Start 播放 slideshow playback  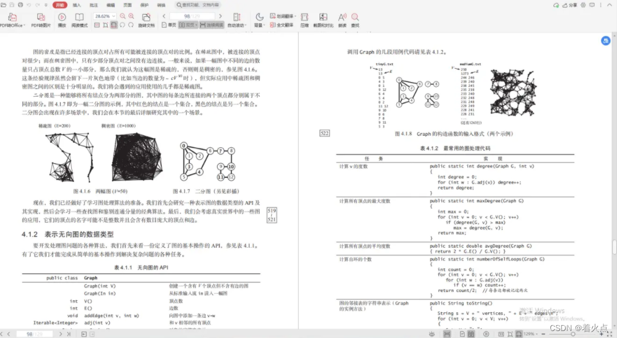click(x=62, y=20)
